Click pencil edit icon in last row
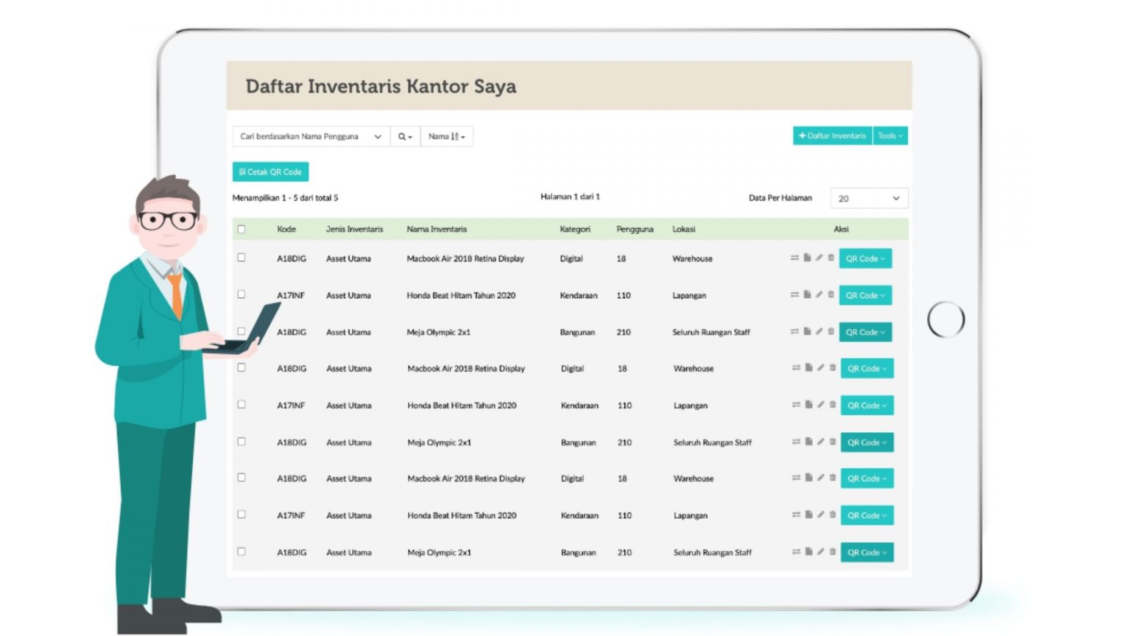Image resolution: width=1131 pixels, height=636 pixels. point(820,551)
